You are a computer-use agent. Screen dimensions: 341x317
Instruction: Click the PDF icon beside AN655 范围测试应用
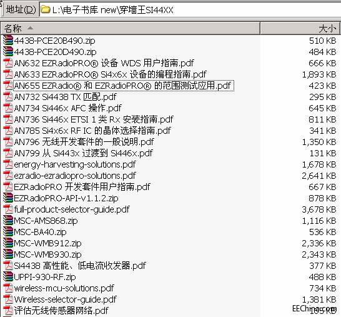click(x=8, y=86)
